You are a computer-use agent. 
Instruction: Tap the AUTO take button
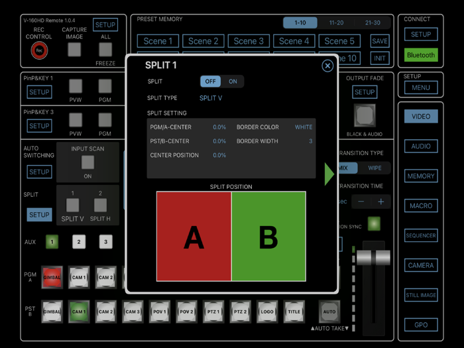(x=329, y=312)
